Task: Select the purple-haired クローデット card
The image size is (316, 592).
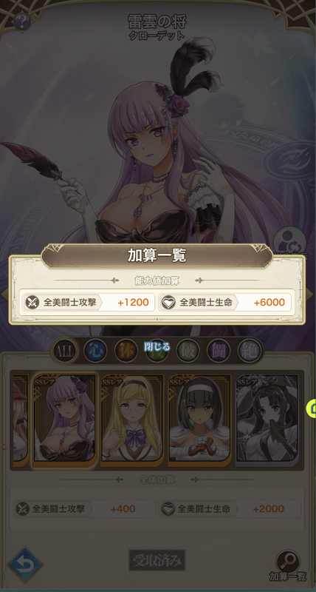Action: [65, 420]
